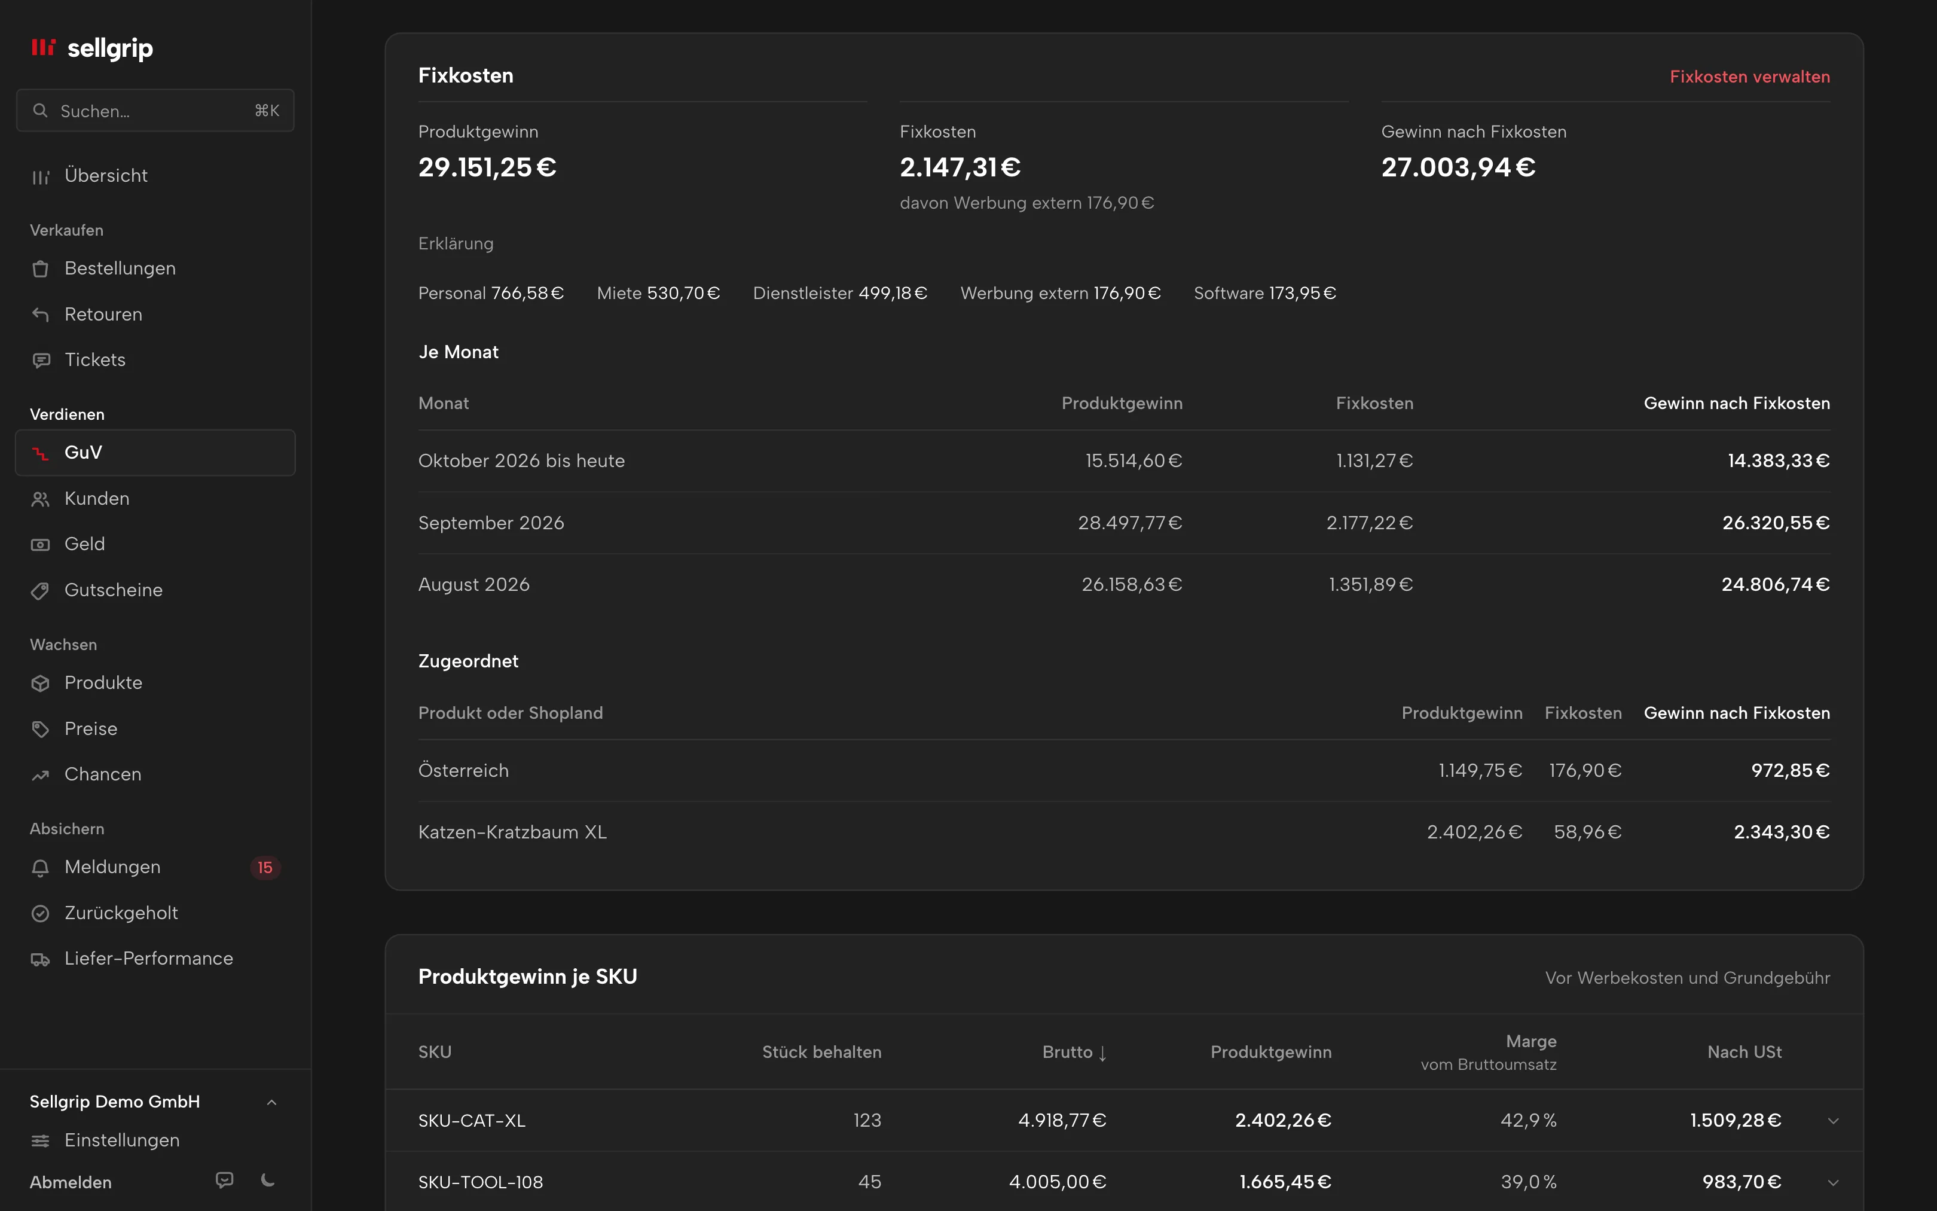
Task: Click the Zurückgeholt checkmark circle icon
Action: (x=40, y=913)
